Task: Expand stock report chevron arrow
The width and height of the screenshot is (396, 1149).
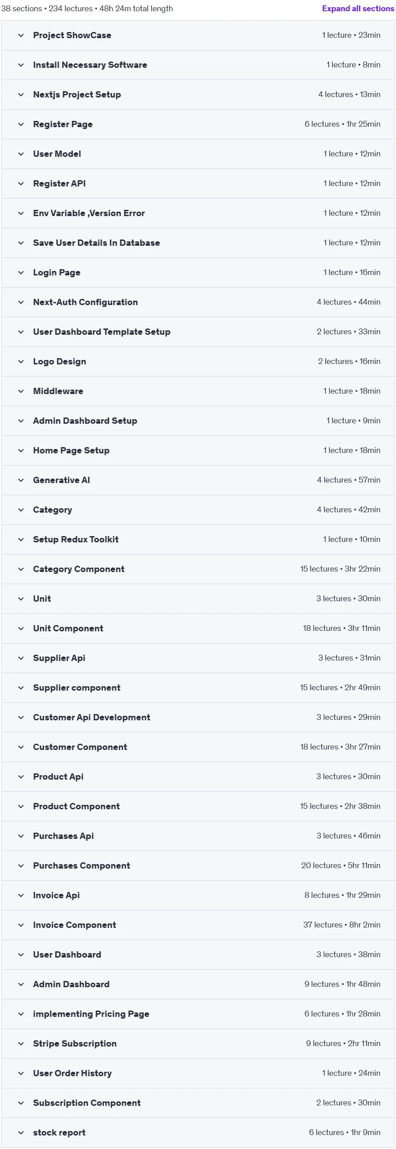Action: pyautogui.click(x=21, y=1133)
